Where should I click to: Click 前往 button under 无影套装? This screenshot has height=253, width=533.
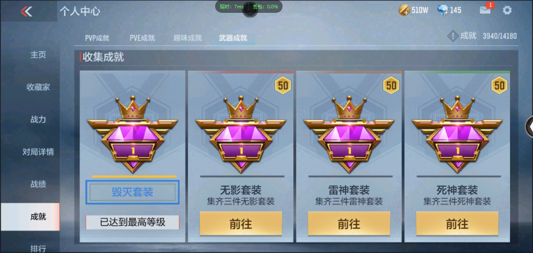(241, 224)
